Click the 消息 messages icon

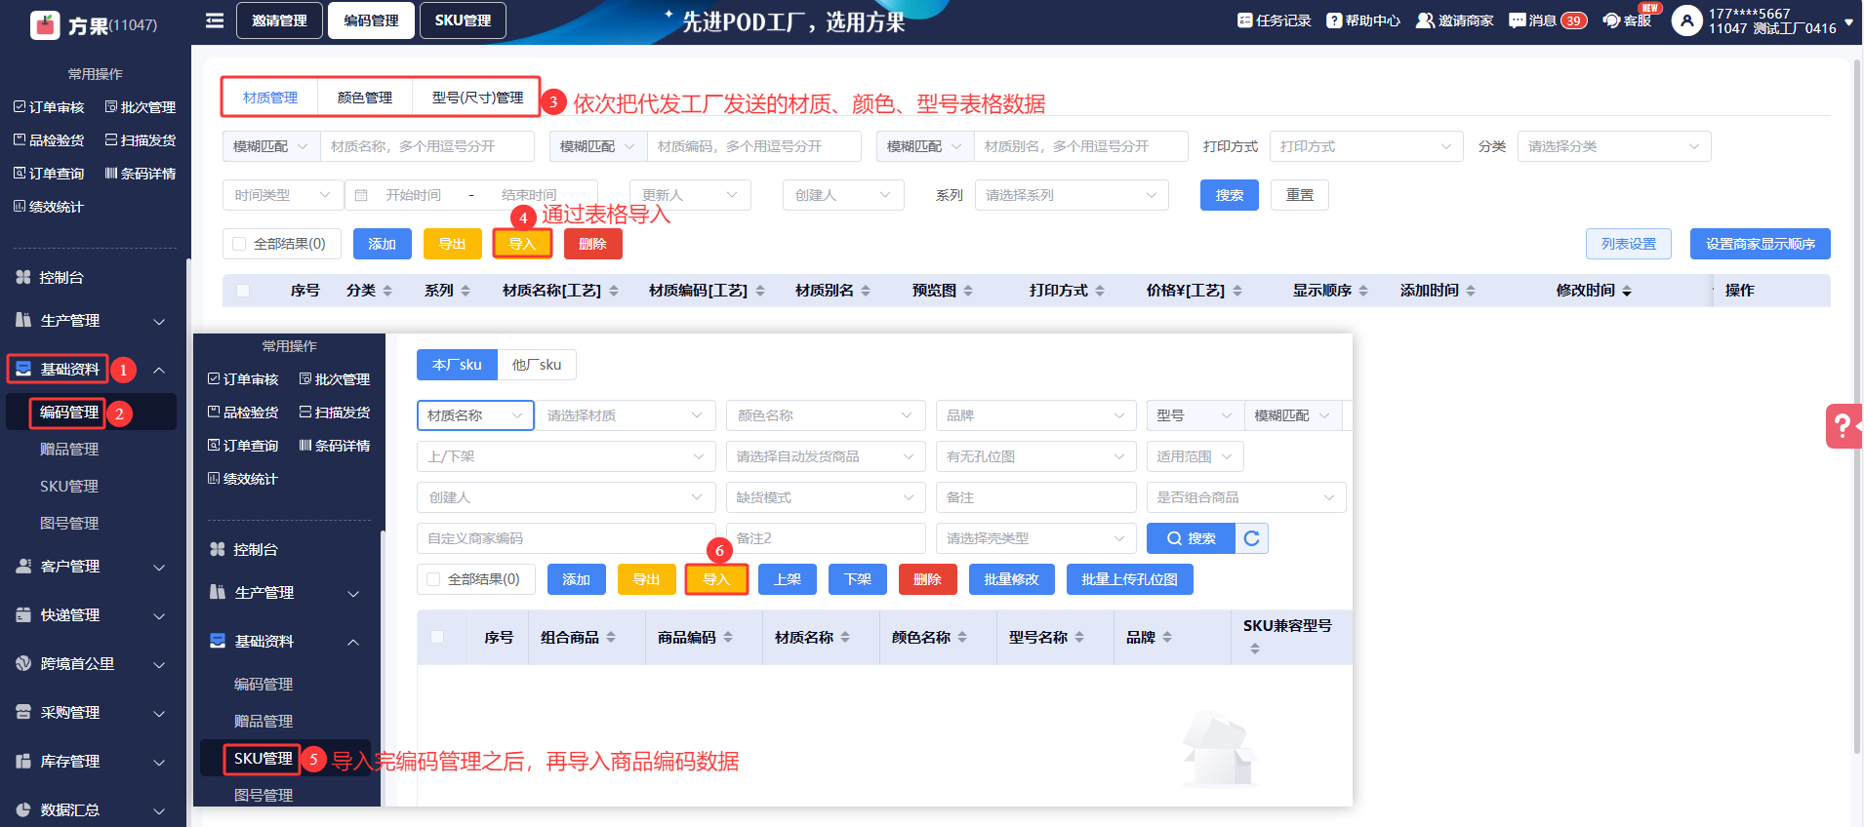tap(1517, 20)
